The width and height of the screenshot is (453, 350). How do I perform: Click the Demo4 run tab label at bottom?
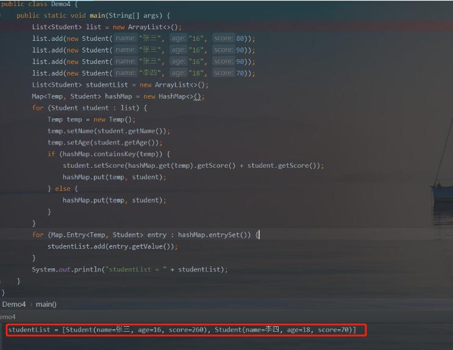[7, 317]
